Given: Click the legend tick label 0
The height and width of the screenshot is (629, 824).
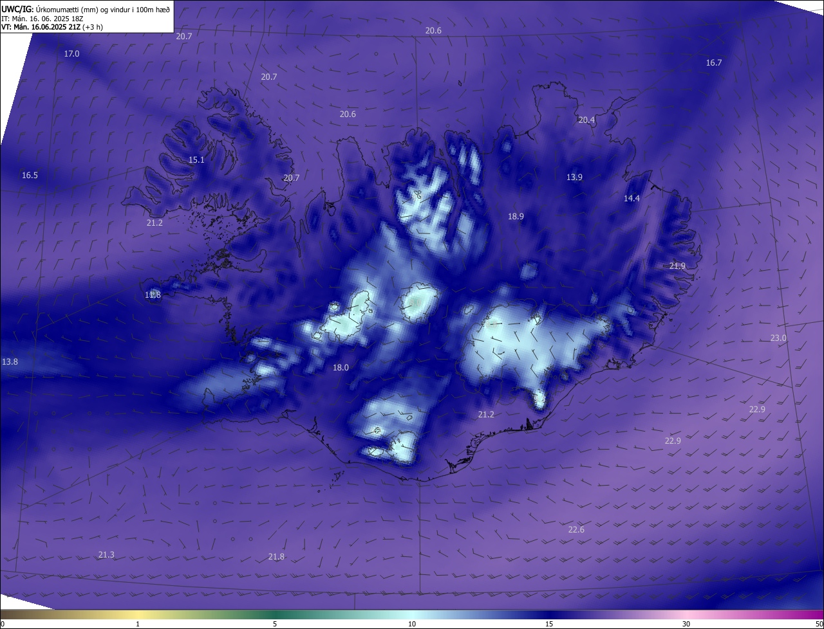Looking at the screenshot, I should click(x=3, y=624).
